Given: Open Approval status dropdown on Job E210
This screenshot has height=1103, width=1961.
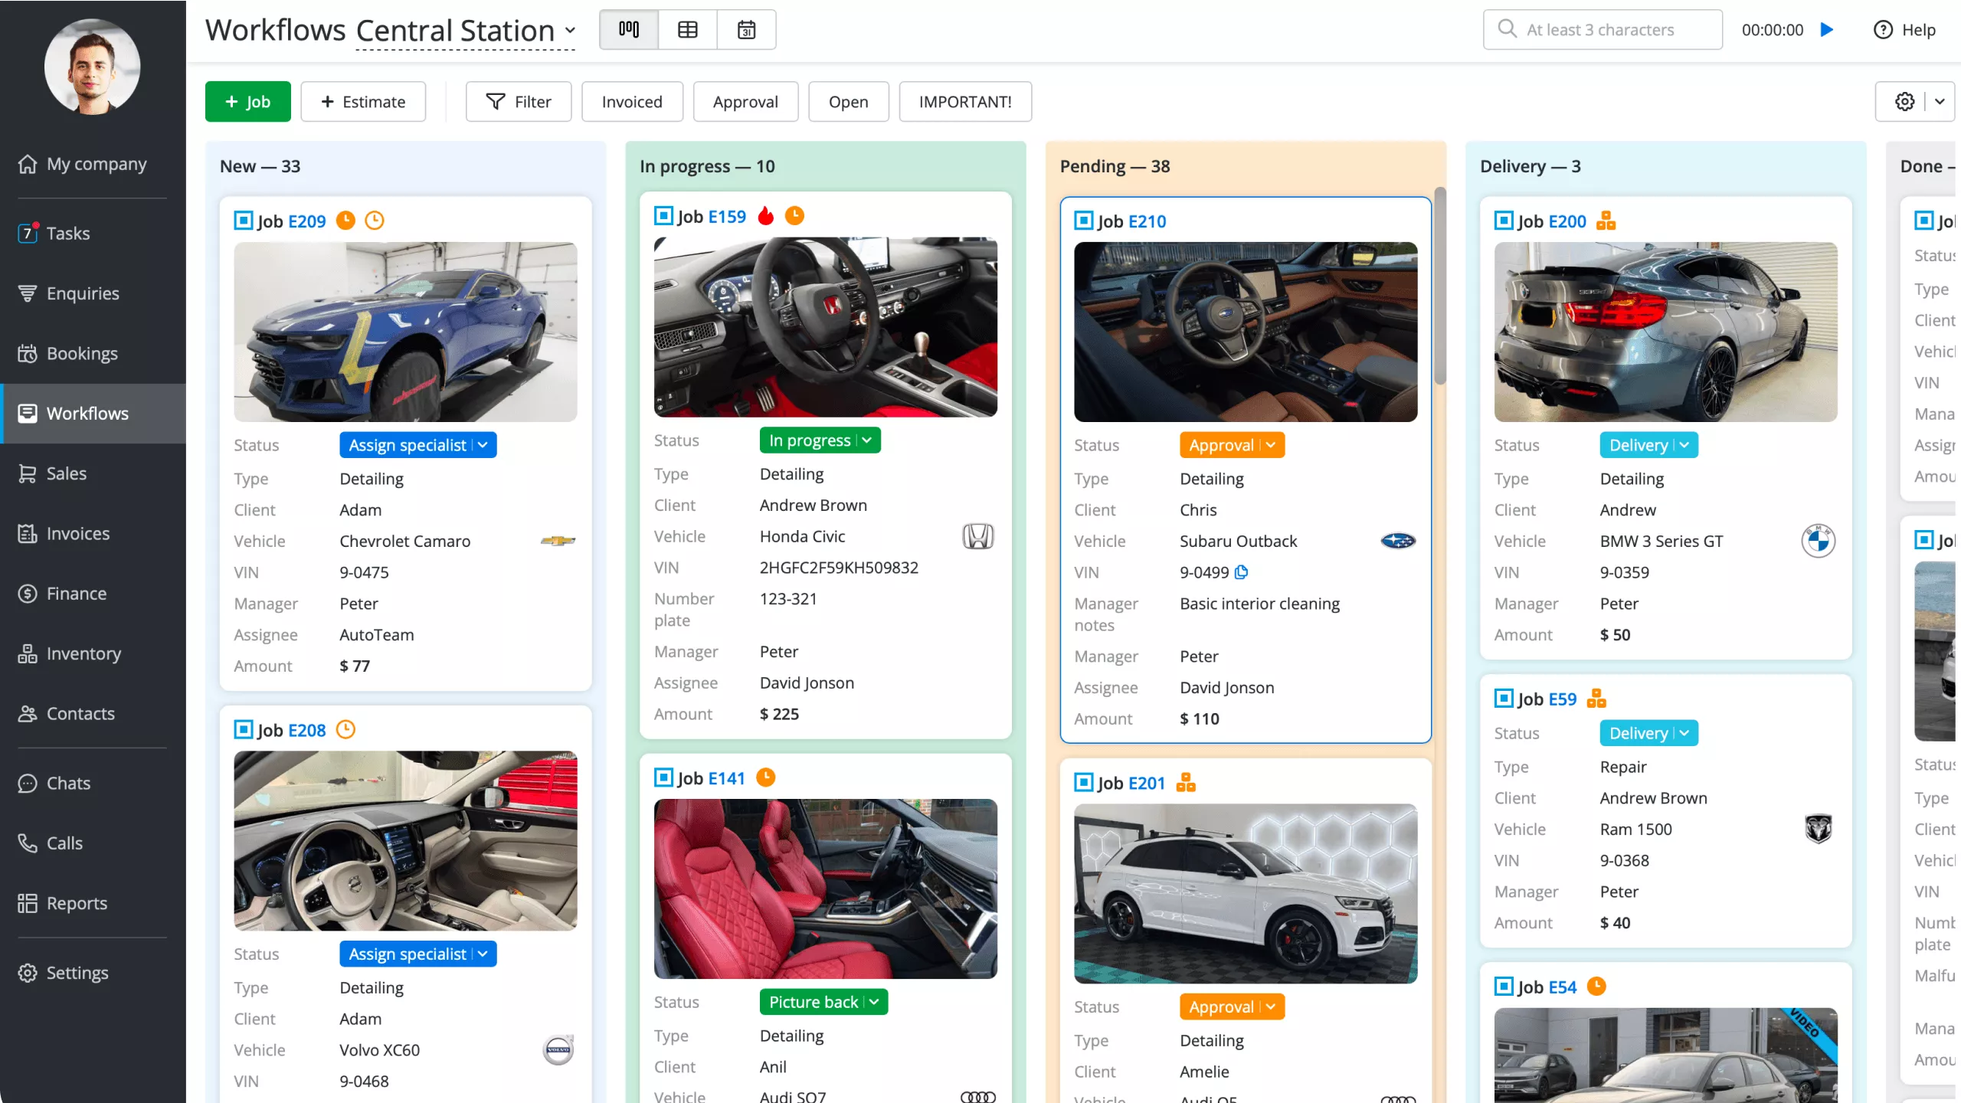Looking at the screenshot, I should pos(1232,445).
